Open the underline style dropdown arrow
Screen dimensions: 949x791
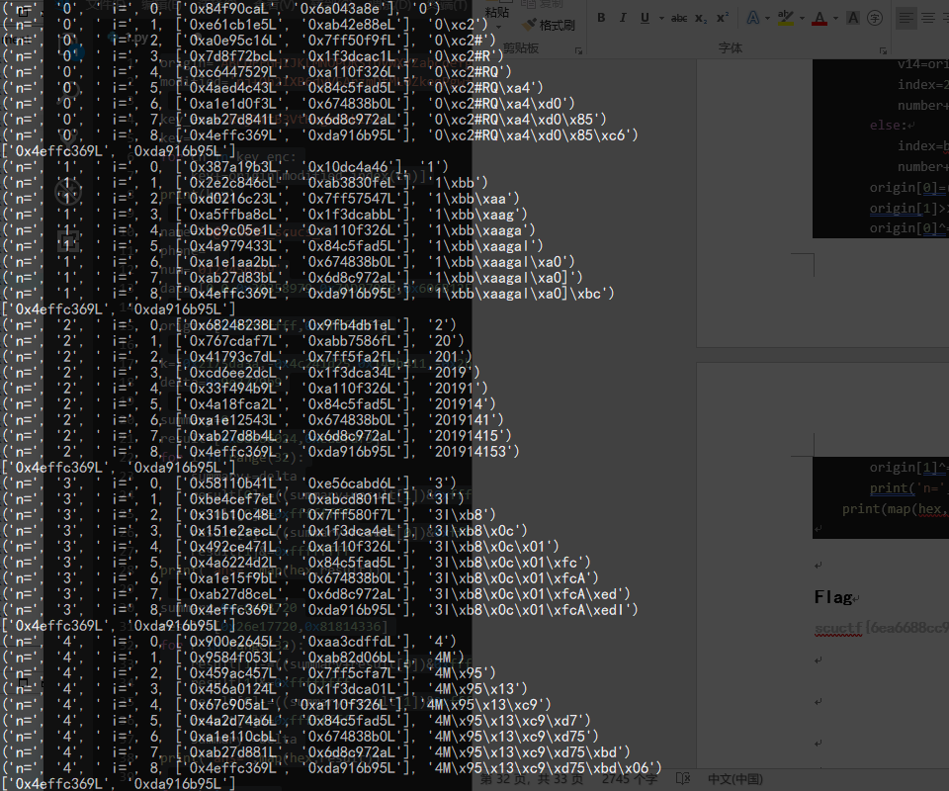(659, 18)
